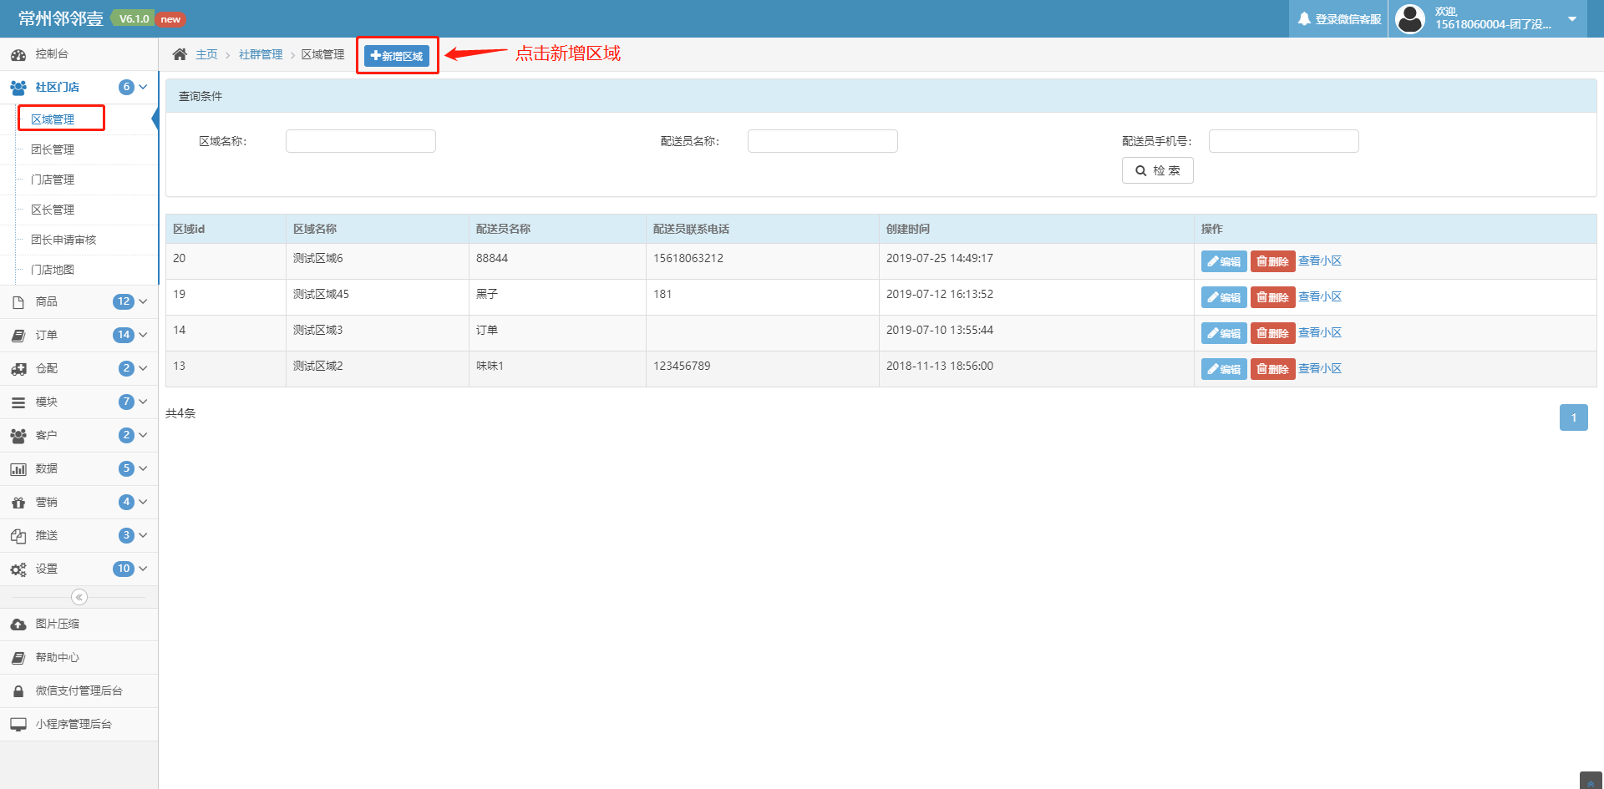The image size is (1604, 789).
Task: Delete the 测试区域45 row
Action: point(1272,297)
